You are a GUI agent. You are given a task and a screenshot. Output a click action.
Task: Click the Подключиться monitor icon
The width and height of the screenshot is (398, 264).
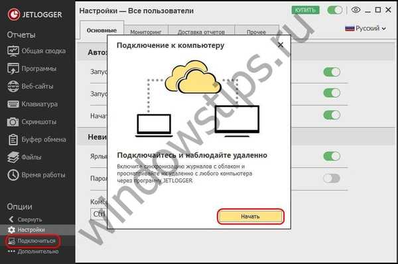tap(11, 241)
